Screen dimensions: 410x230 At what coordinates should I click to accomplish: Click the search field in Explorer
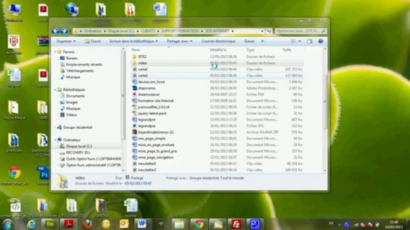[300, 31]
